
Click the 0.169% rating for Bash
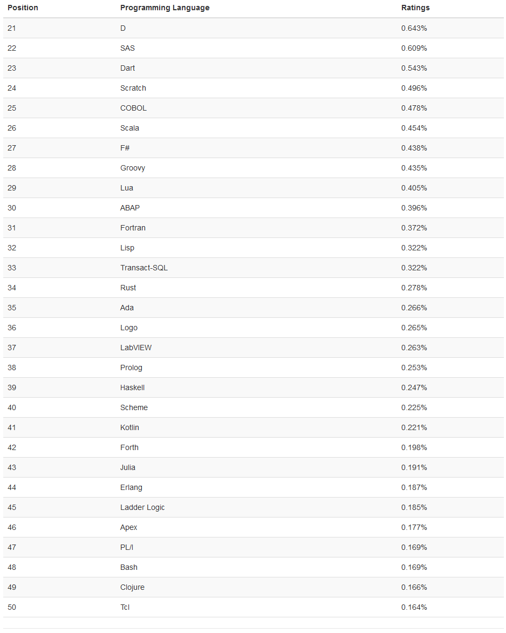pyautogui.click(x=414, y=567)
